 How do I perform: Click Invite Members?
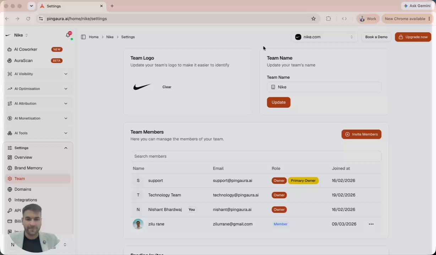pos(361,134)
